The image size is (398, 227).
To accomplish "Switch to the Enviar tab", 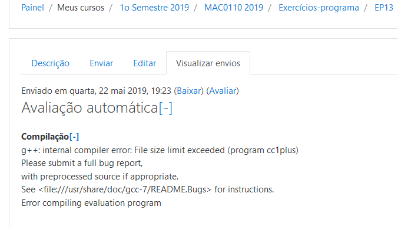I will [x=101, y=63].
